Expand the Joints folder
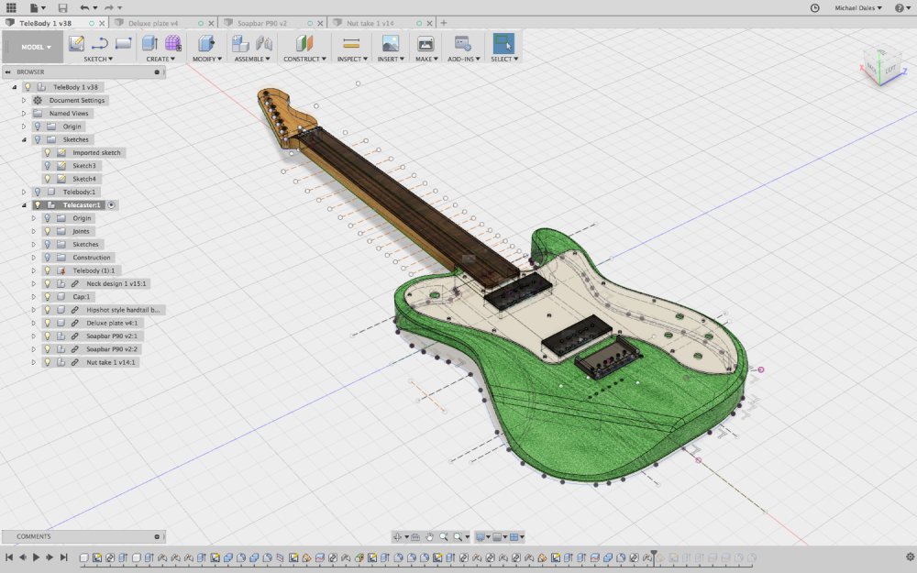917x573 pixels. [33, 232]
